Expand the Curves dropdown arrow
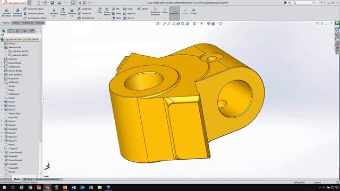This screenshot has height=191, width=340. [165, 19]
